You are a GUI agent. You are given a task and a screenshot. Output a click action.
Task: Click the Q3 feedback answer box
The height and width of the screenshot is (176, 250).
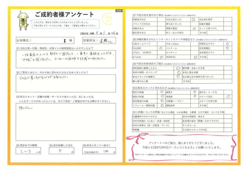66,122
